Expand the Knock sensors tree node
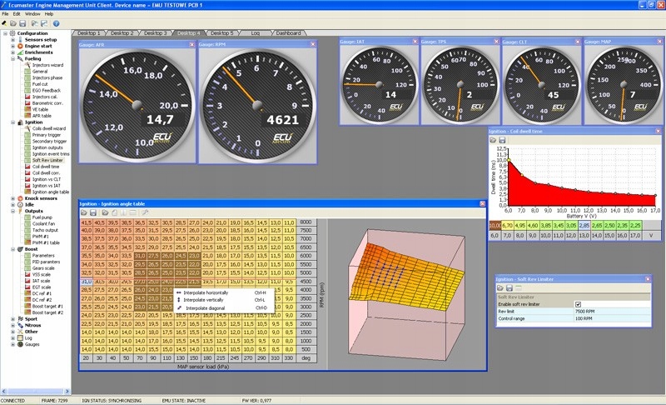 [x=12, y=198]
